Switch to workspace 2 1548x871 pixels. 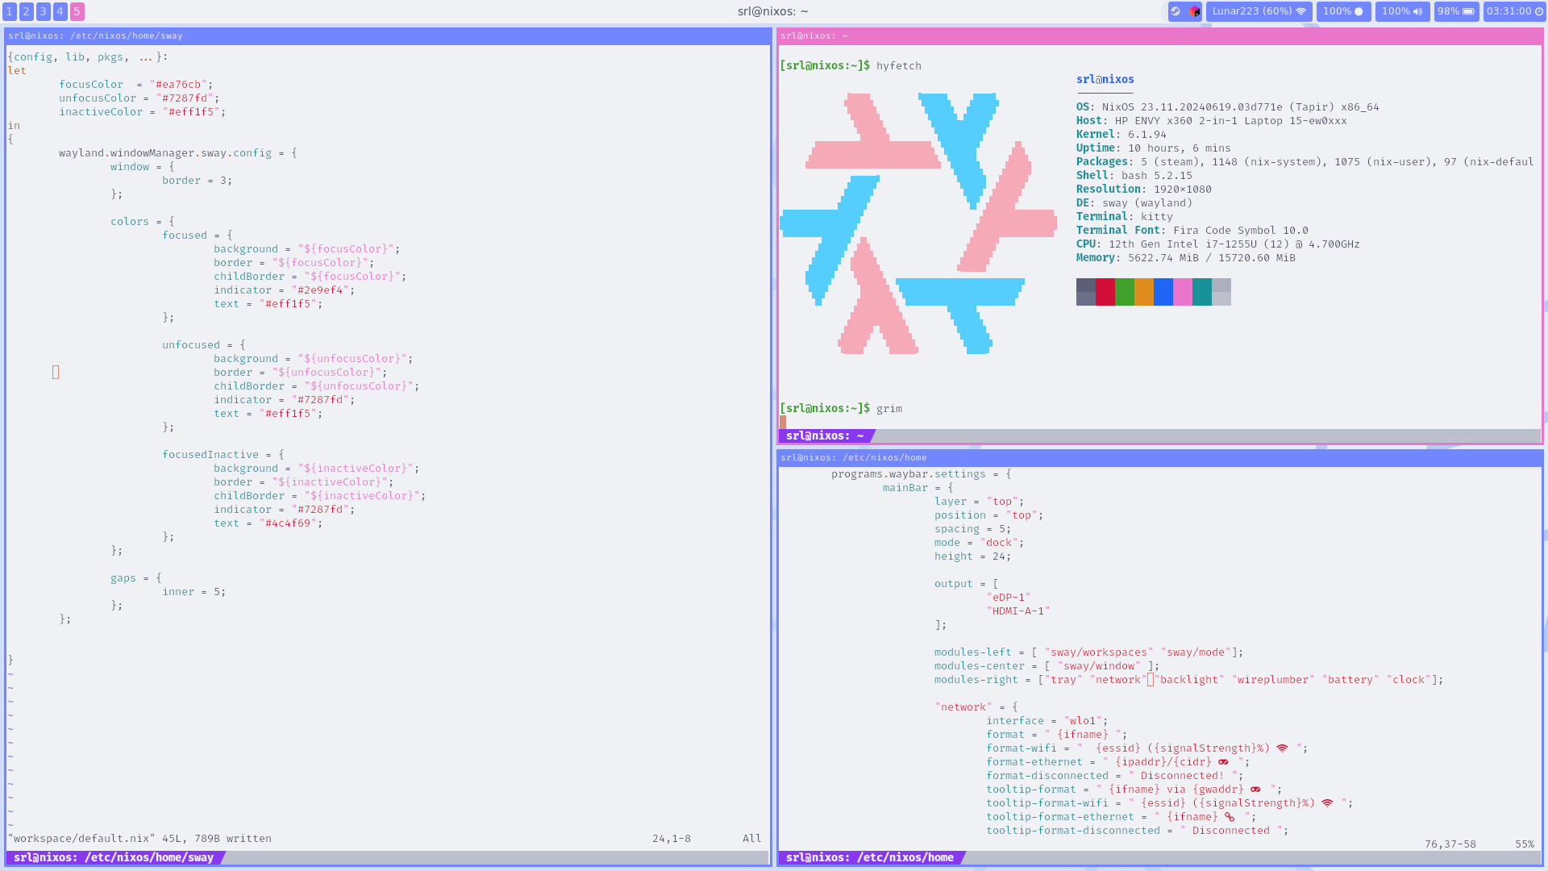27,11
